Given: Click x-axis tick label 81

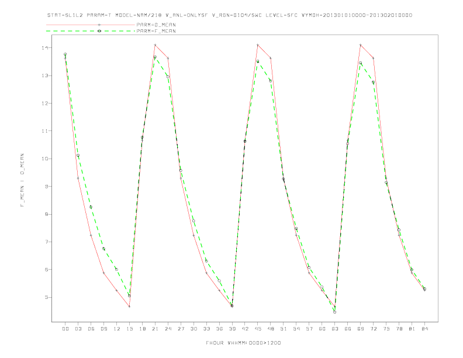Looking at the screenshot, I should coord(412,329).
